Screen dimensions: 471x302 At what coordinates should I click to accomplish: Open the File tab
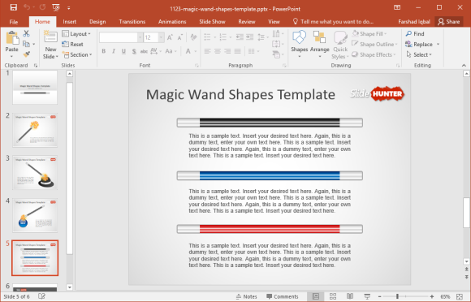[x=14, y=22]
